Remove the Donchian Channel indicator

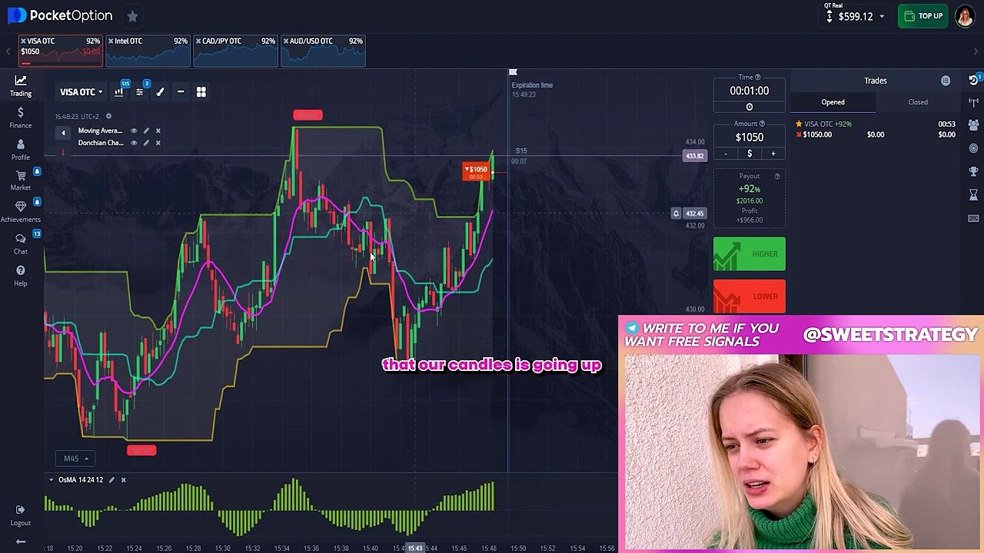tap(158, 143)
